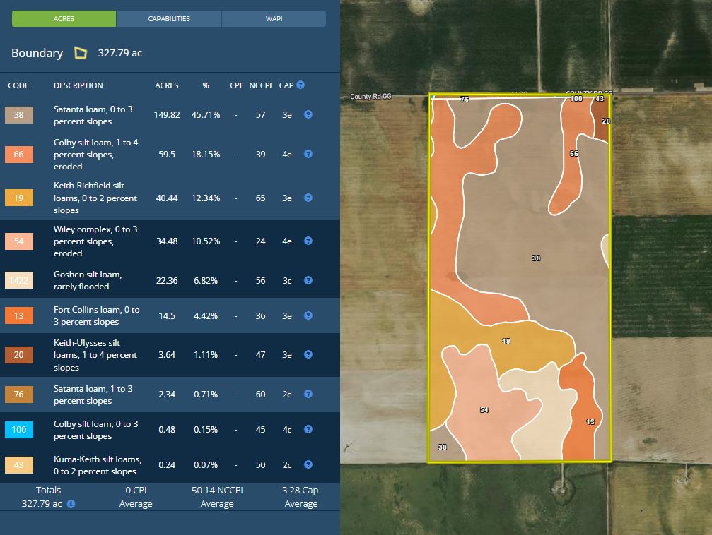Click the code 38 color swatch

19,115
